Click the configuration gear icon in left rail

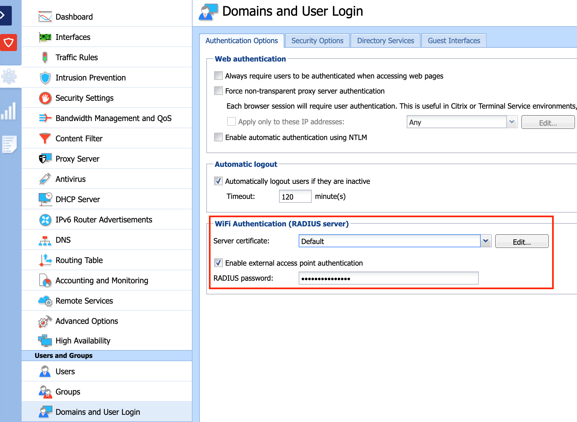coord(9,77)
